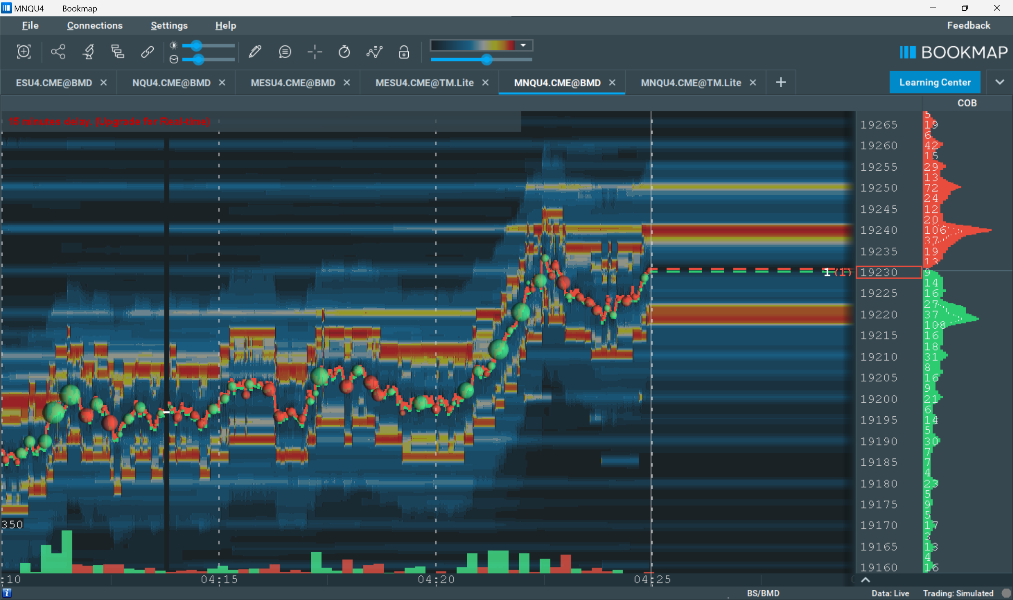Close the ESU4.CME@BMD tab
The image size is (1013, 600).
(x=103, y=82)
